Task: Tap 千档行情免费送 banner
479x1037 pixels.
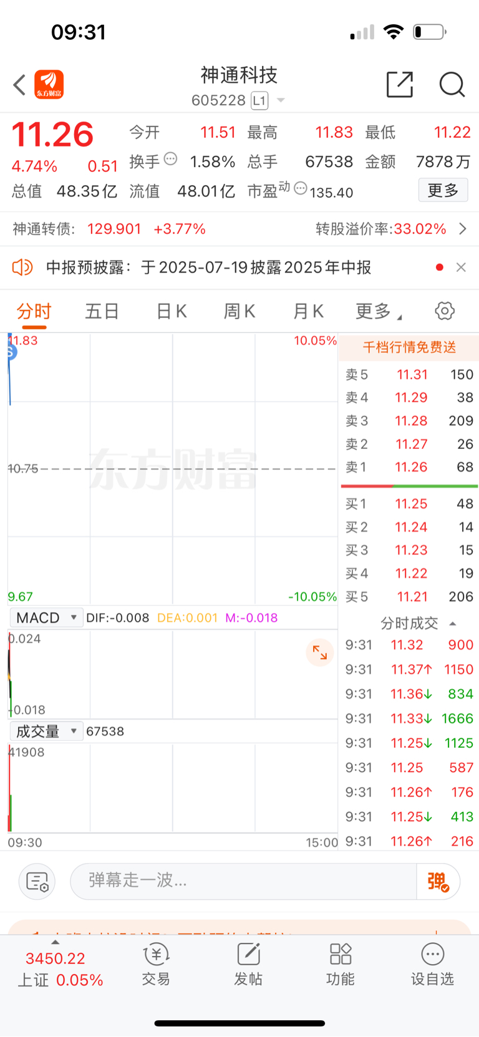Action: (409, 347)
